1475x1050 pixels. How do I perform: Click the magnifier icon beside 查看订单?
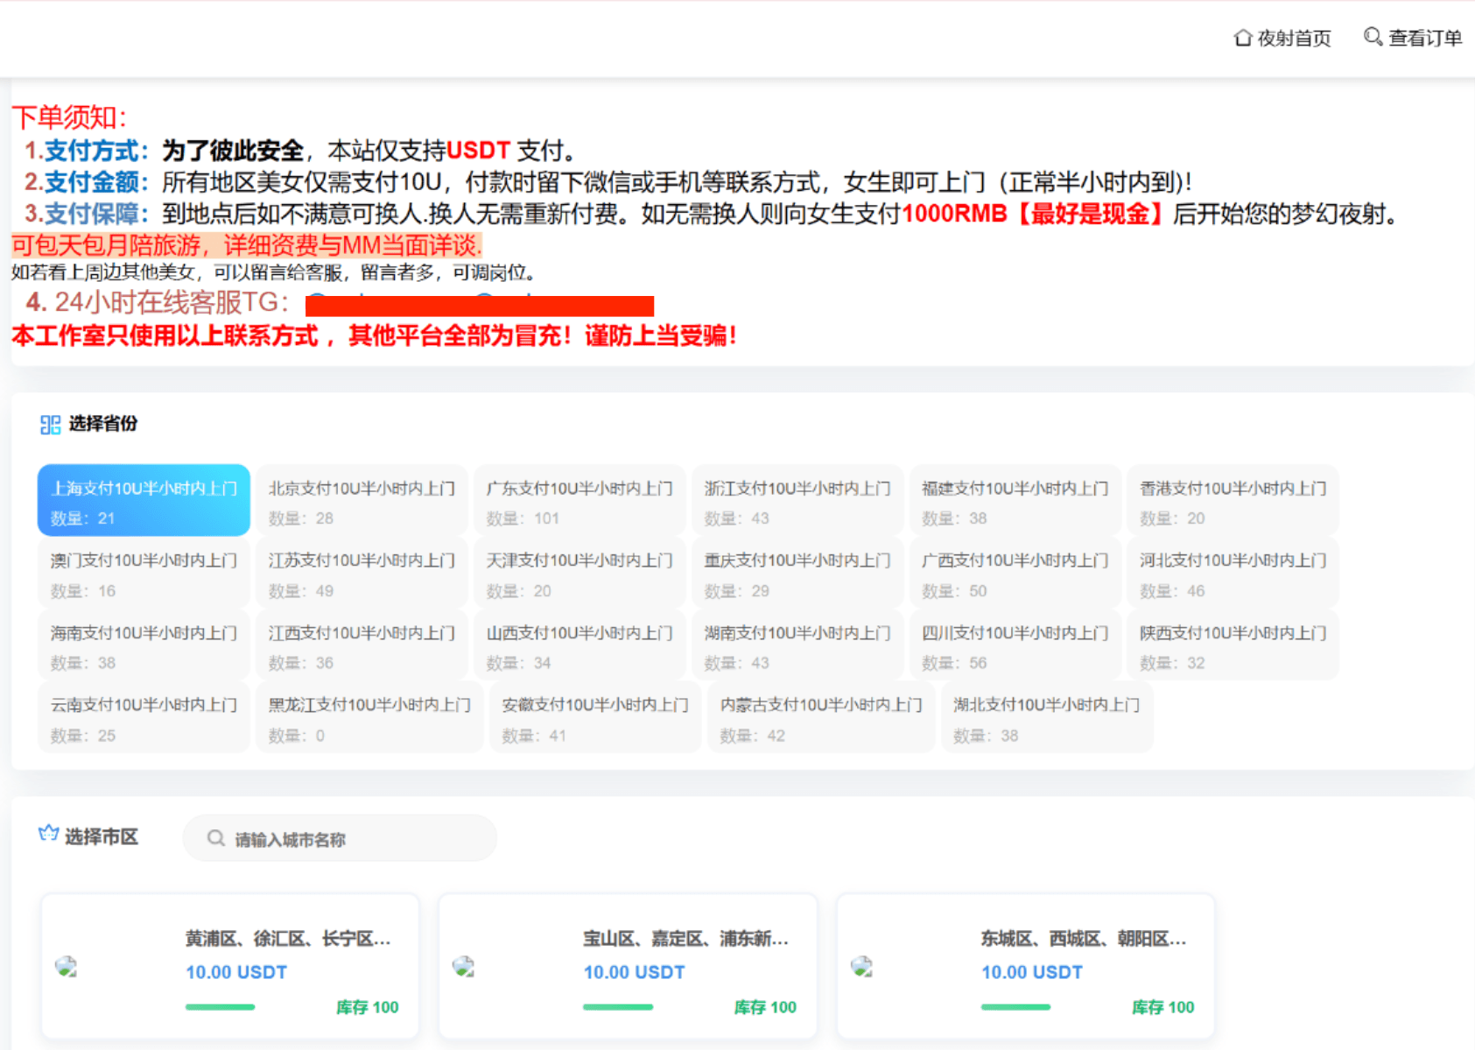tap(1373, 37)
